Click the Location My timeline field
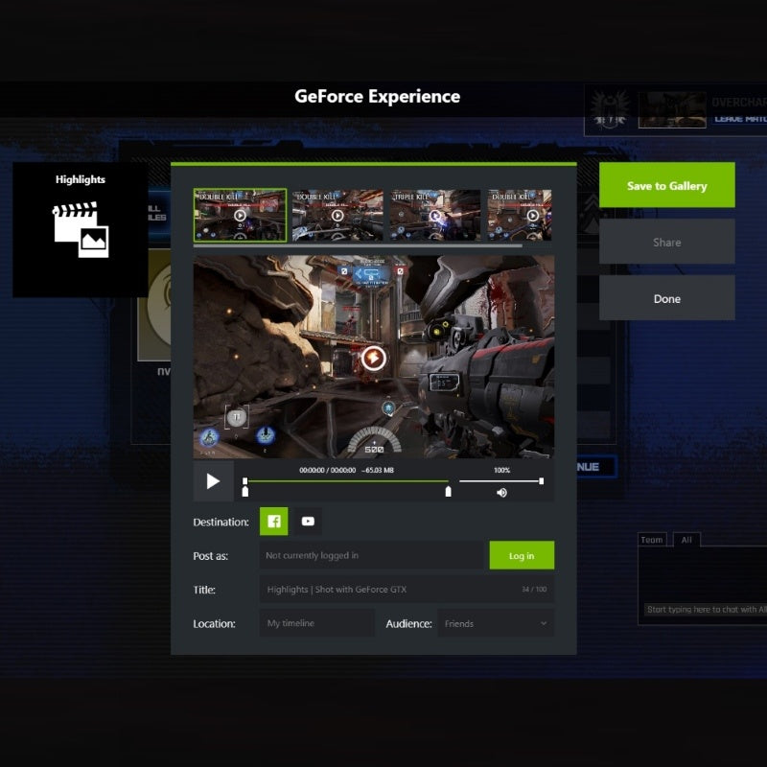 [317, 623]
